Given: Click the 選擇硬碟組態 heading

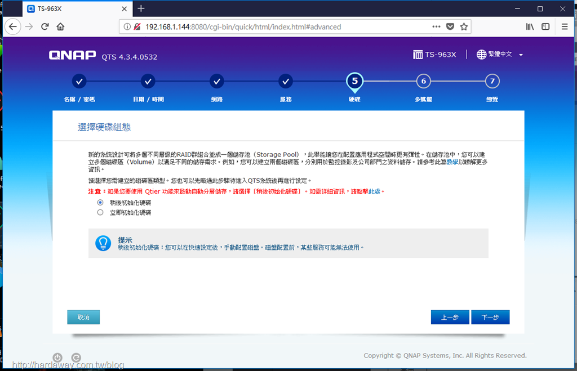Looking at the screenshot, I should [104, 127].
